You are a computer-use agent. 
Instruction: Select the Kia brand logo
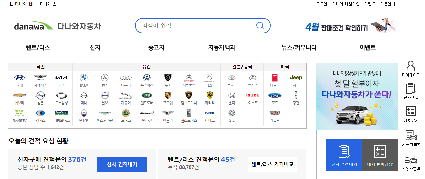[x=62, y=78]
